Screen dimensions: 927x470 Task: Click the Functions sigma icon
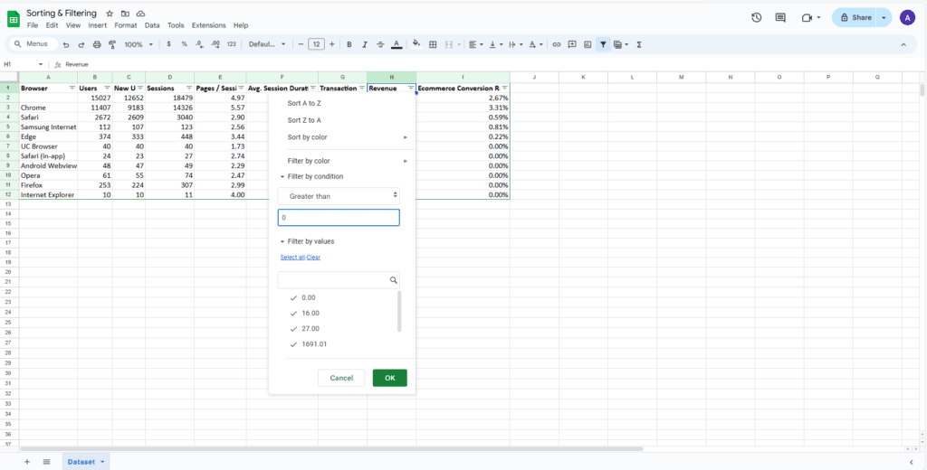point(639,44)
